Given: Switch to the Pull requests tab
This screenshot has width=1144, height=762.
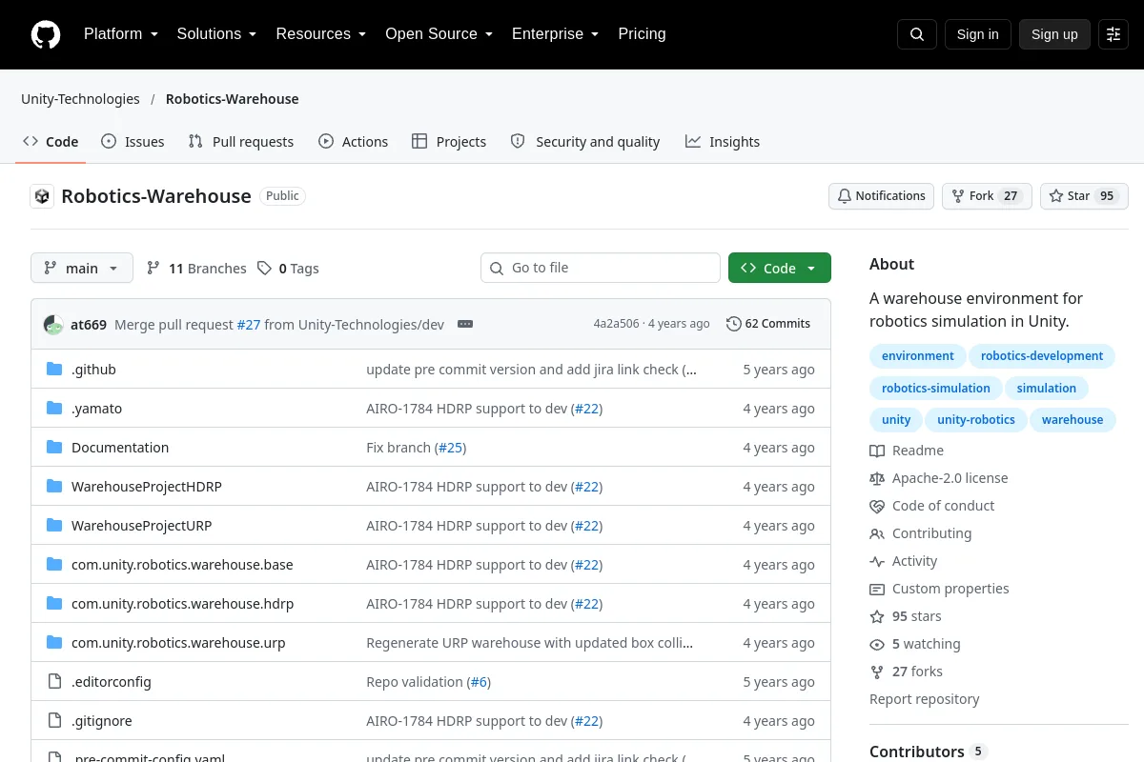Looking at the screenshot, I should [x=241, y=142].
